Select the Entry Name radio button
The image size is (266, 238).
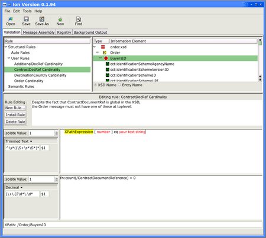click(119, 85)
